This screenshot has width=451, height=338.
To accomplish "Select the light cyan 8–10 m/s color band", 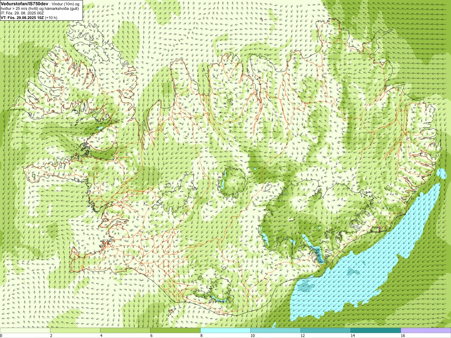I will [225, 331].
